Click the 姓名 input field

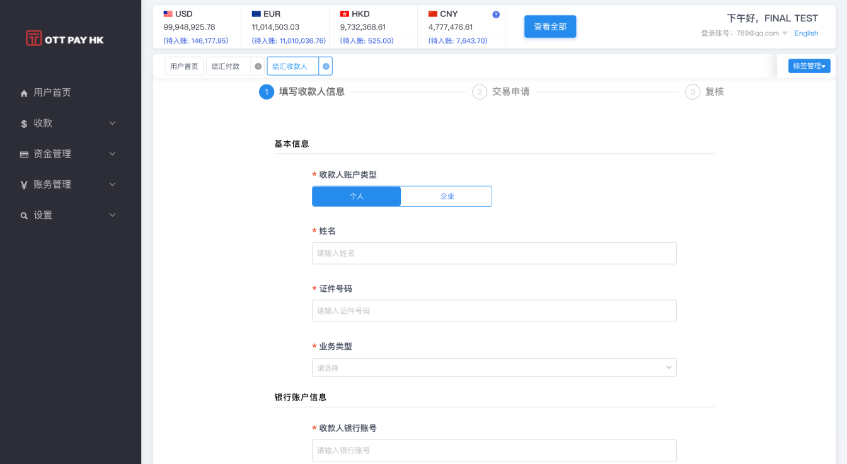494,253
